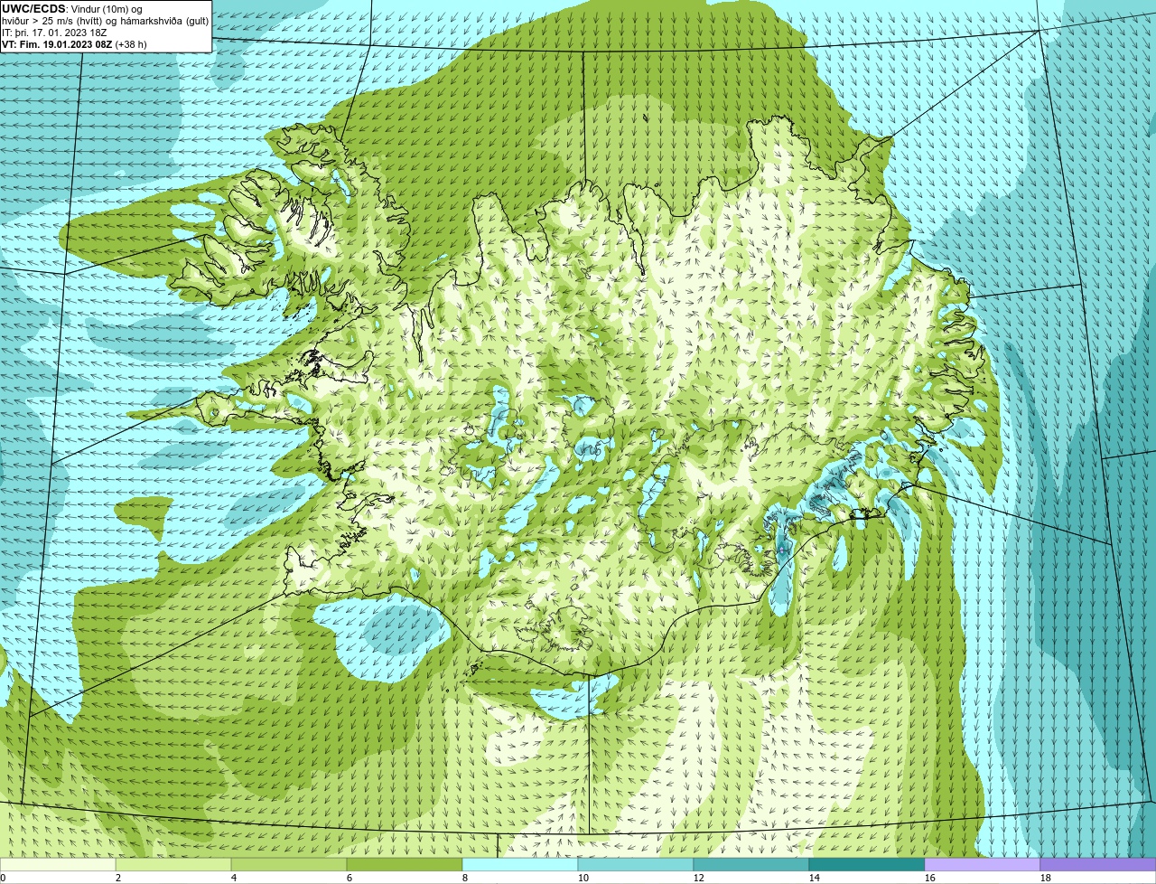Click the 'VT: Fim. 19.01.2023 08Z (+38 h)' line
The image size is (1156, 884).
[x=74, y=43]
